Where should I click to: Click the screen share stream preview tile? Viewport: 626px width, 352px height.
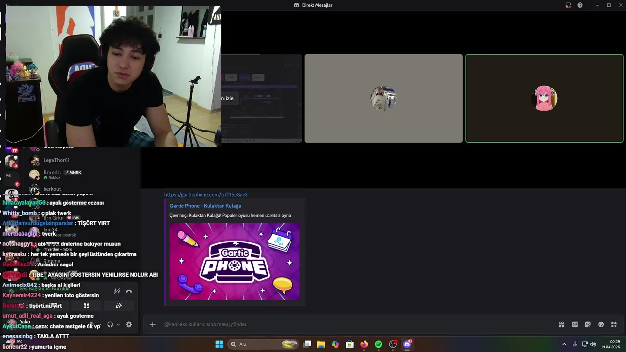(261, 98)
